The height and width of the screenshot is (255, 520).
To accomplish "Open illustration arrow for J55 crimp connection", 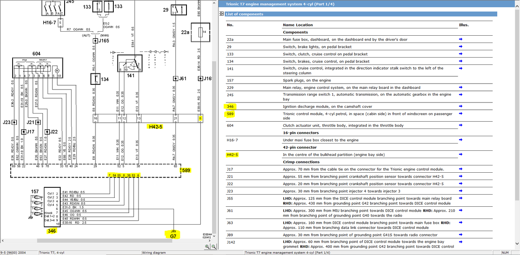I will coord(461,198).
